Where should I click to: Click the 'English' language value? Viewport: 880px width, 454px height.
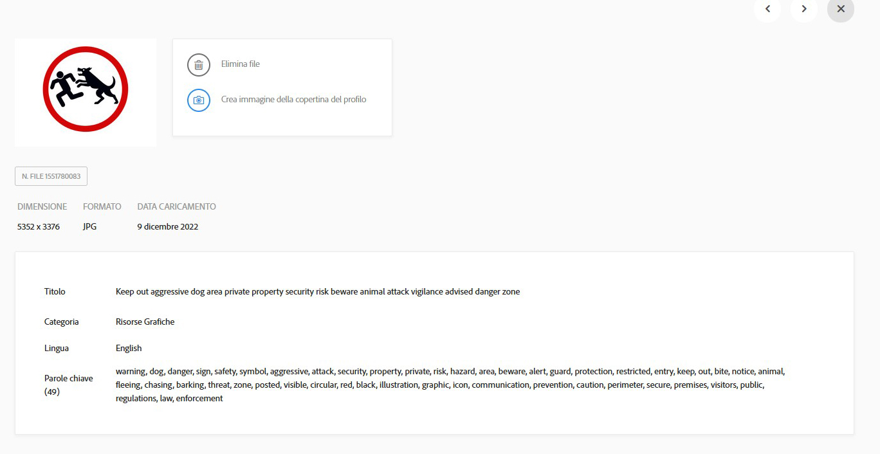point(129,348)
